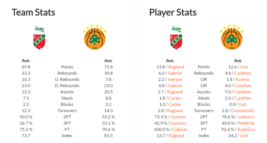The width and height of the screenshot is (267, 143).
Task: Click Pinar Karsiyaka logo under Team Stats
Action: (39, 38)
